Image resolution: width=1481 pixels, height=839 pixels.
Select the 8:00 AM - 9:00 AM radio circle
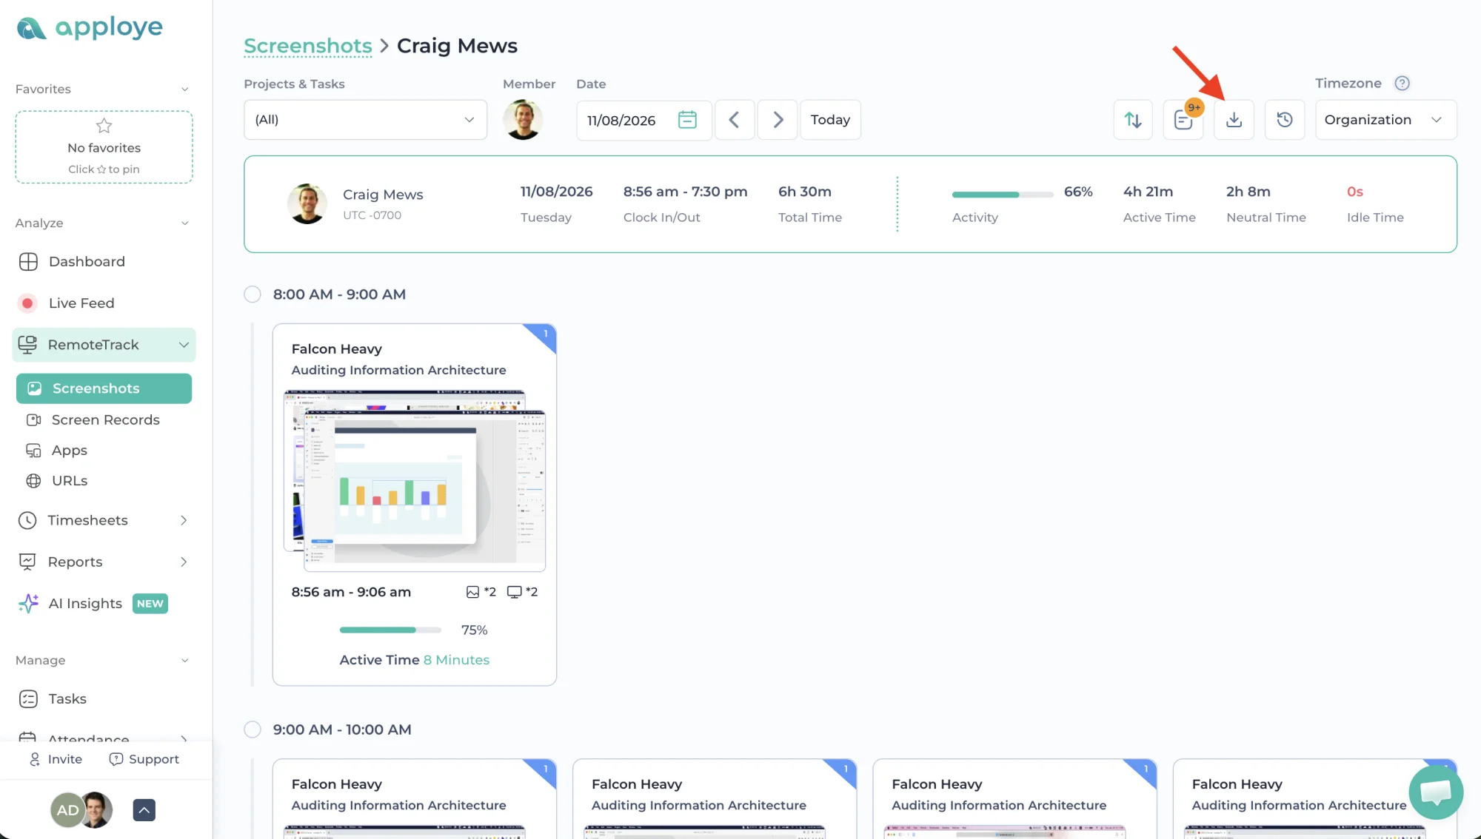tap(253, 294)
